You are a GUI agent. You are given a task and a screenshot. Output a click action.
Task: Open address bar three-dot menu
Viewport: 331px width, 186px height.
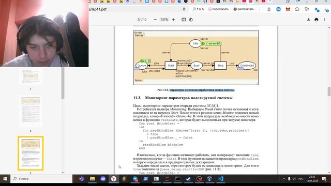click(260, 9)
